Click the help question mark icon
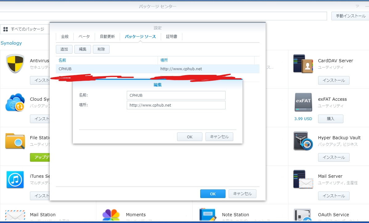The width and height of the screenshot is (369, 223). tap(357, 6)
